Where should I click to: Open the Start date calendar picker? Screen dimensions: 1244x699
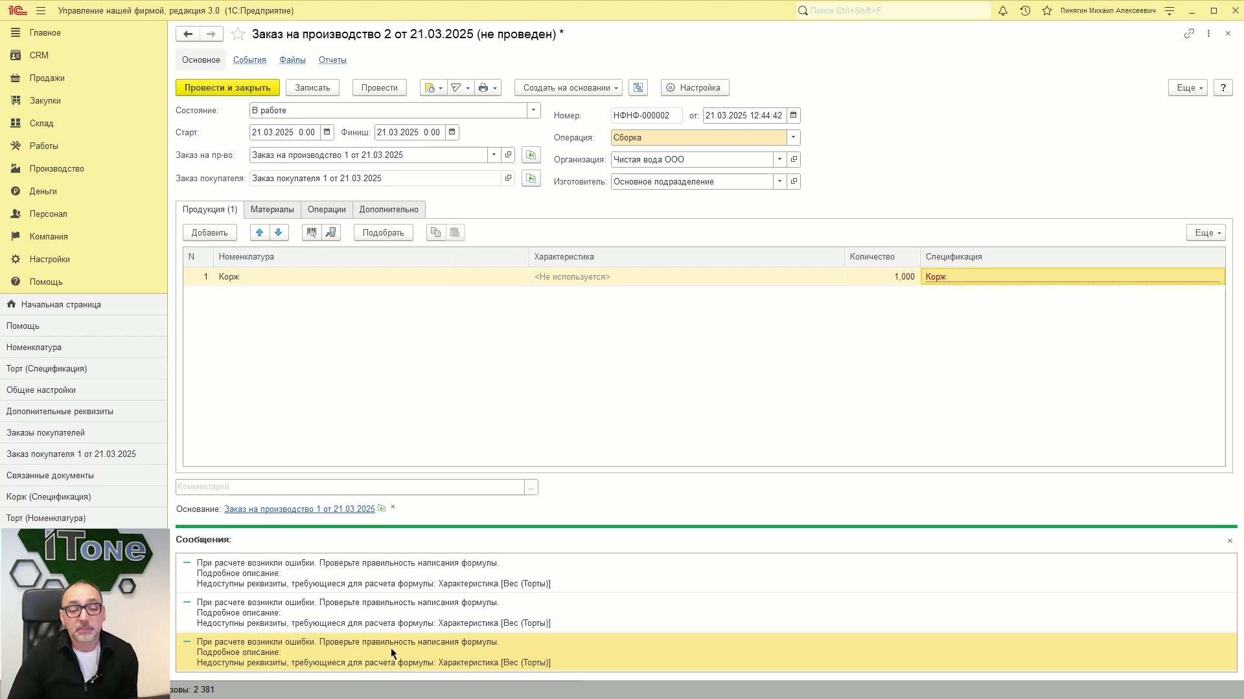coord(327,132)
